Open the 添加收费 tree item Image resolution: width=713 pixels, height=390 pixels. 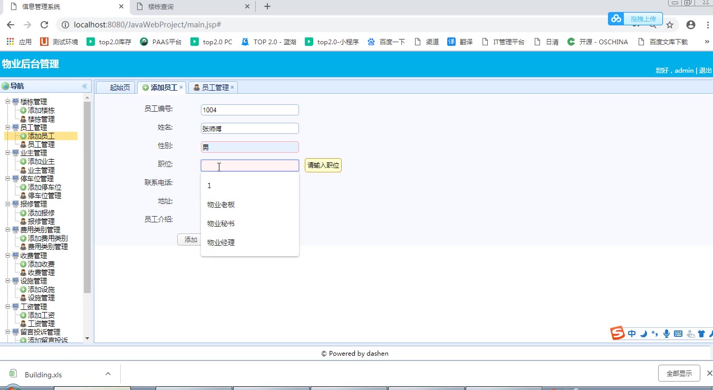[41, 264]
